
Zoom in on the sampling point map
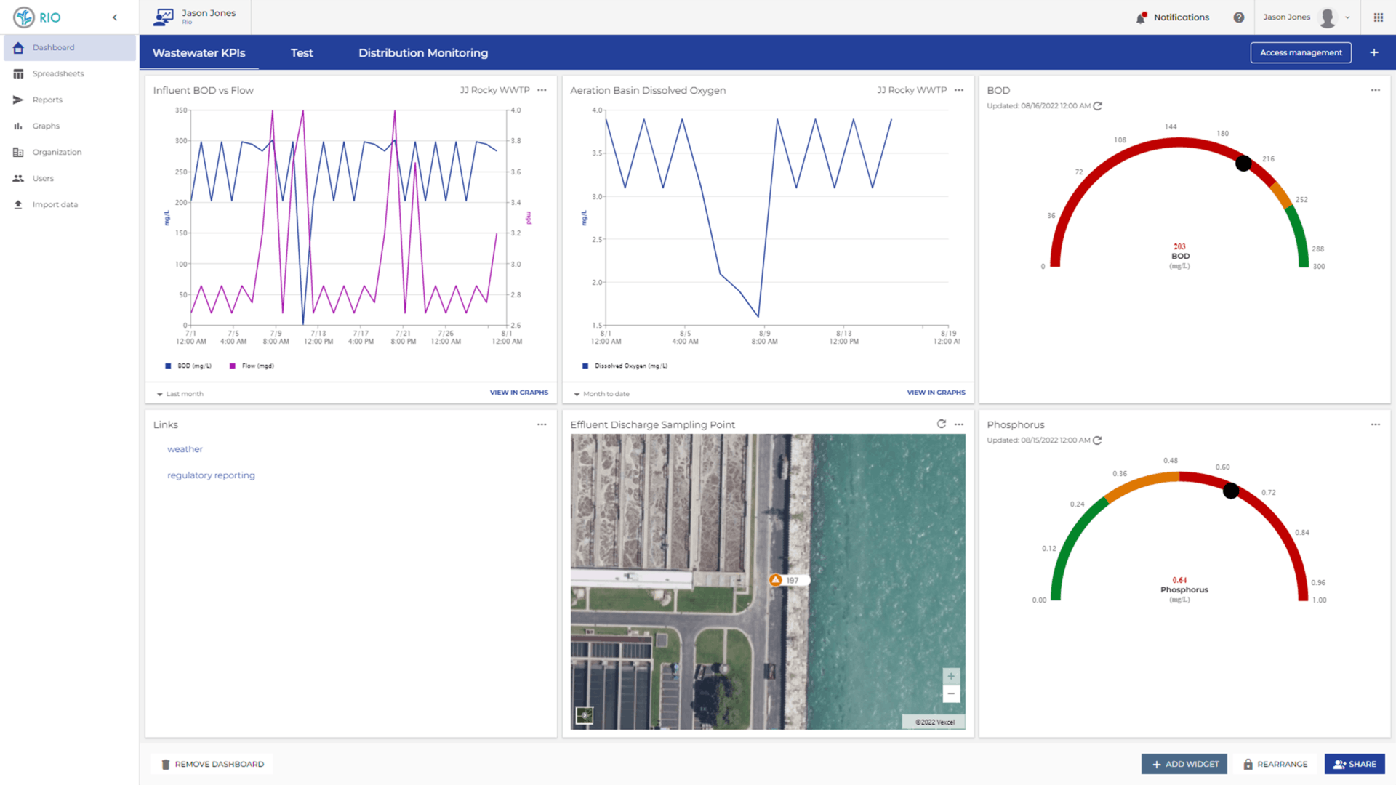pos(950,676)
